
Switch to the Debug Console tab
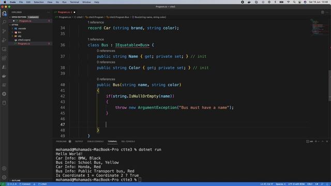(x=95, y=142)
